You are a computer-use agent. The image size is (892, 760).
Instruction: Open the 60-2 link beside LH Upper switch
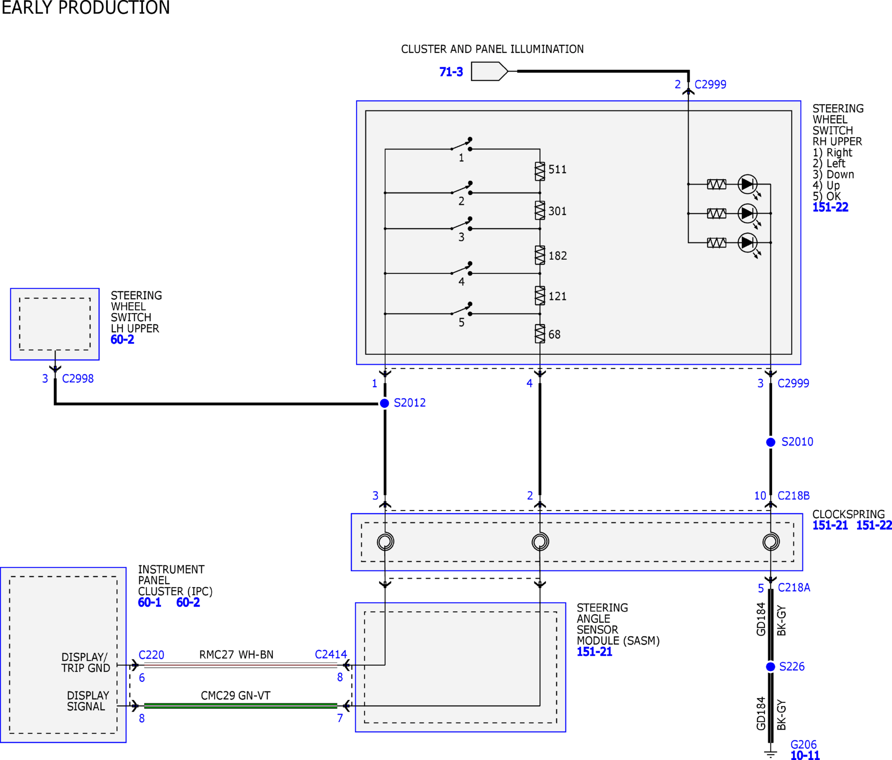coord(122,339)
